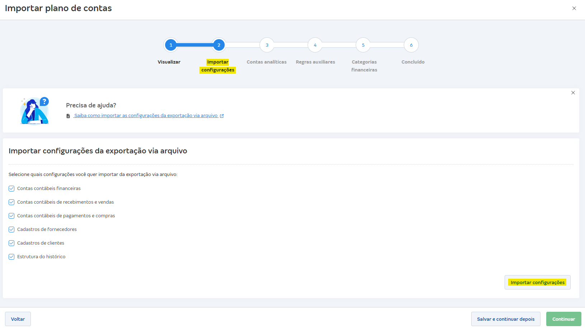Uncheck 'Contas contábeis de recebimentos e vendas'

click(x=11, y=202)
